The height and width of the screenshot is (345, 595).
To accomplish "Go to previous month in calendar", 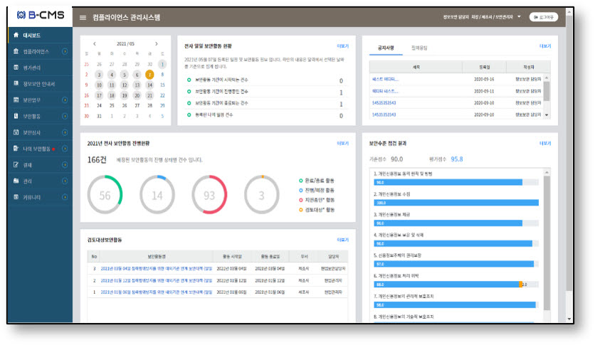I will (x=95, y=43).
